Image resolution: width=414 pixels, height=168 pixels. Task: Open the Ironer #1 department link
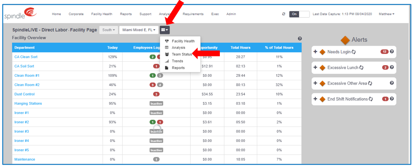tap(22, 113)
